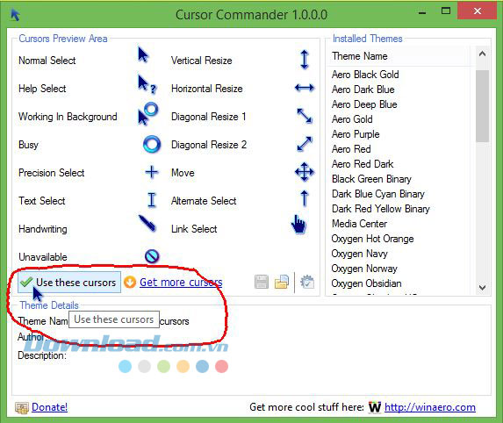503x423 pixels.
Task: Click the themes list scroll down arrow
Action: click(482, 287)
